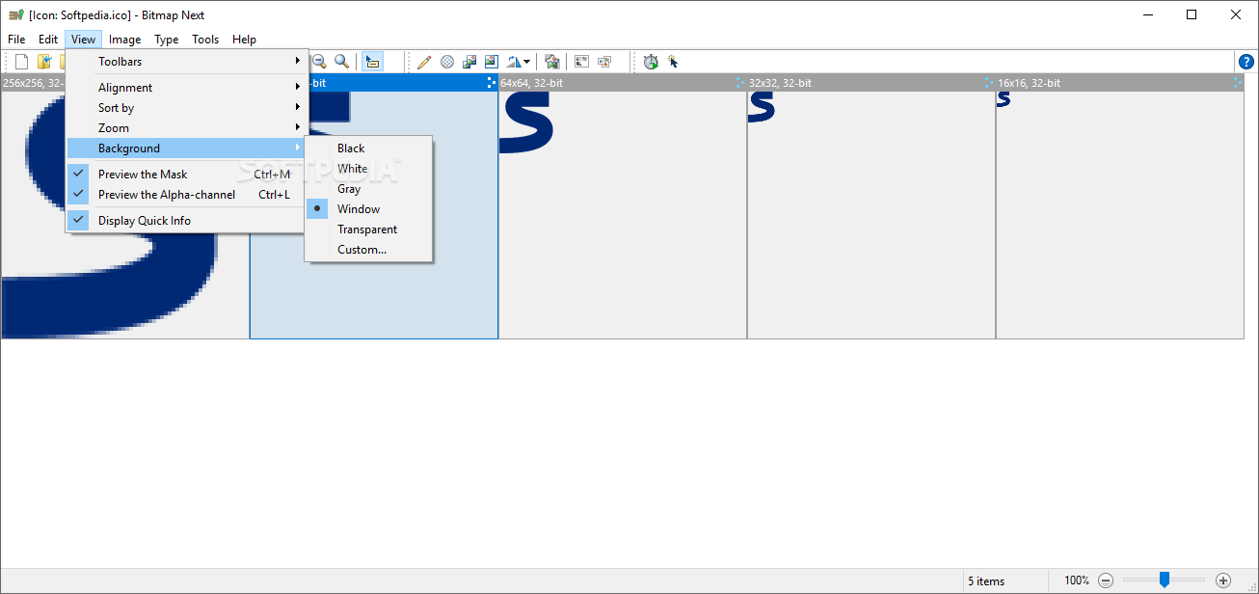1259x594 pixels.
Task: Click the plain zoom magnifier icon
Action: tap(341, 62)
